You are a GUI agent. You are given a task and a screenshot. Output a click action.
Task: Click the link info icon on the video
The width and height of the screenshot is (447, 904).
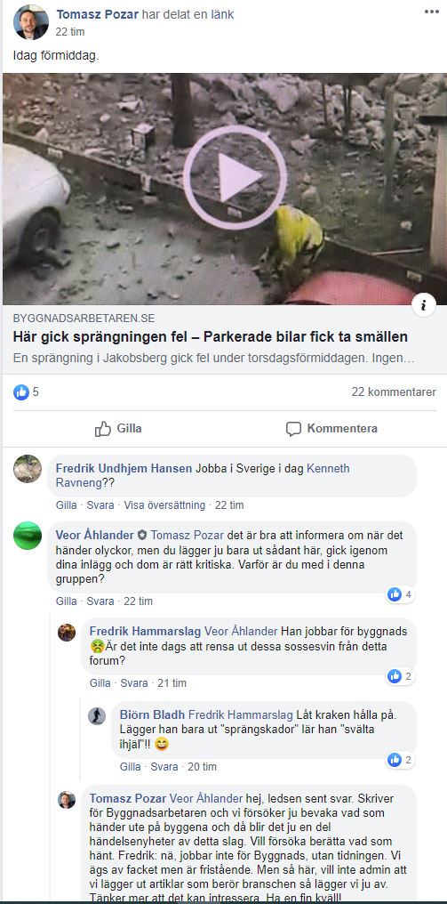[x=423, y=305]
